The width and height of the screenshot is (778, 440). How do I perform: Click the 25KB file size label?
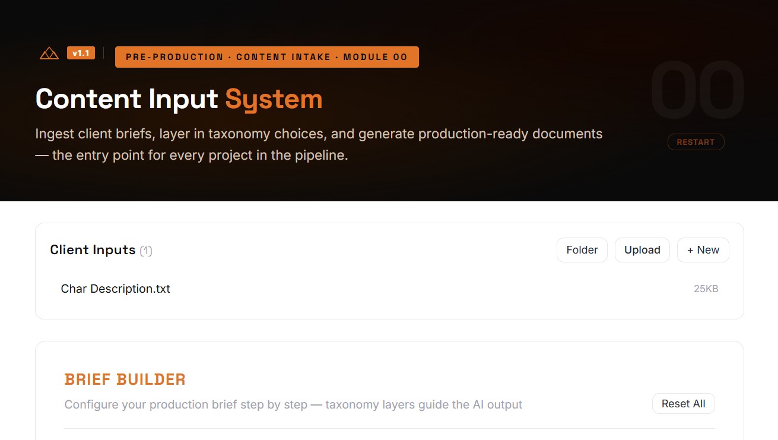tap(706, 289)
